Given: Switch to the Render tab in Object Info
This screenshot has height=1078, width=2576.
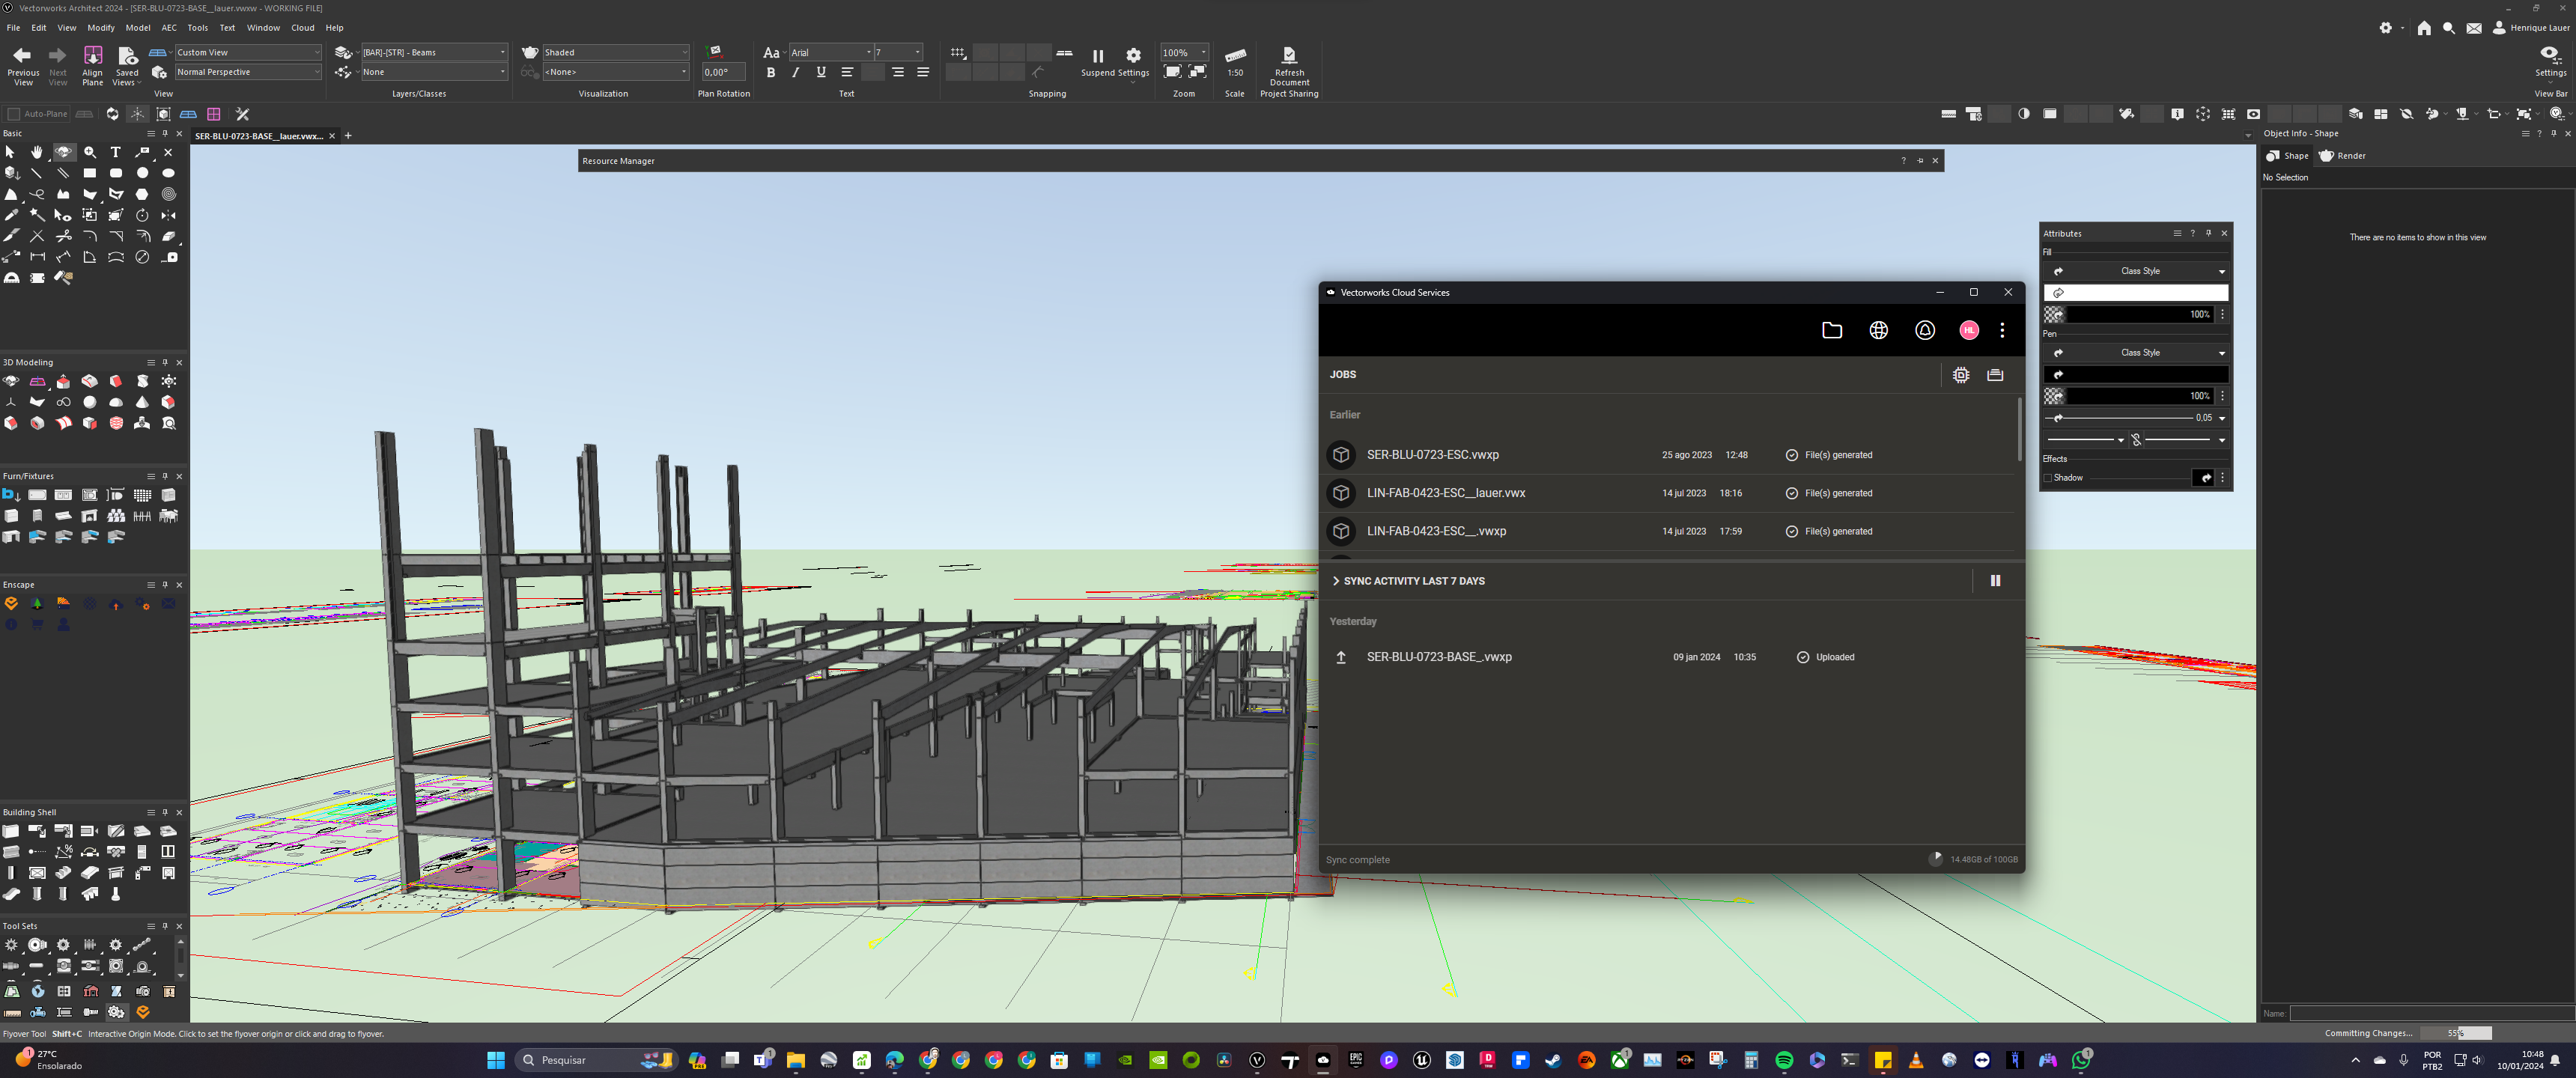Looking at the screenshot, I should (x=2342, y=155).
